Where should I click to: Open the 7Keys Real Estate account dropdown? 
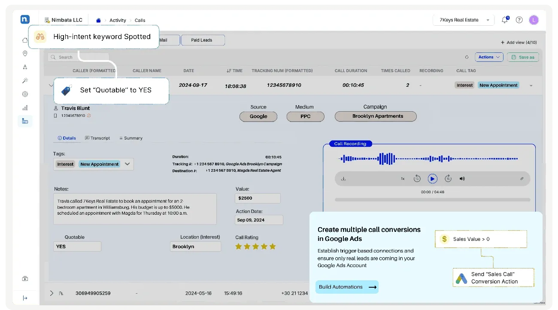(x=464, y=20)
